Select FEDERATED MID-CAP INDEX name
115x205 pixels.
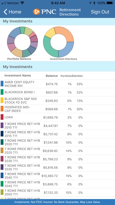click(17, 109)
